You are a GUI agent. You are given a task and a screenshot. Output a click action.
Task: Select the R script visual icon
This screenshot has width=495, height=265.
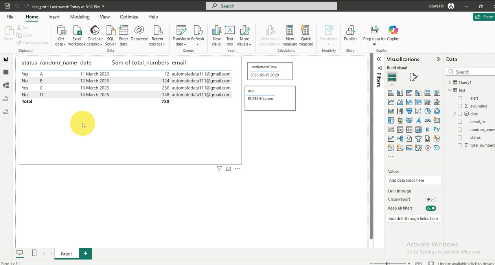click(x=427, y=130)
